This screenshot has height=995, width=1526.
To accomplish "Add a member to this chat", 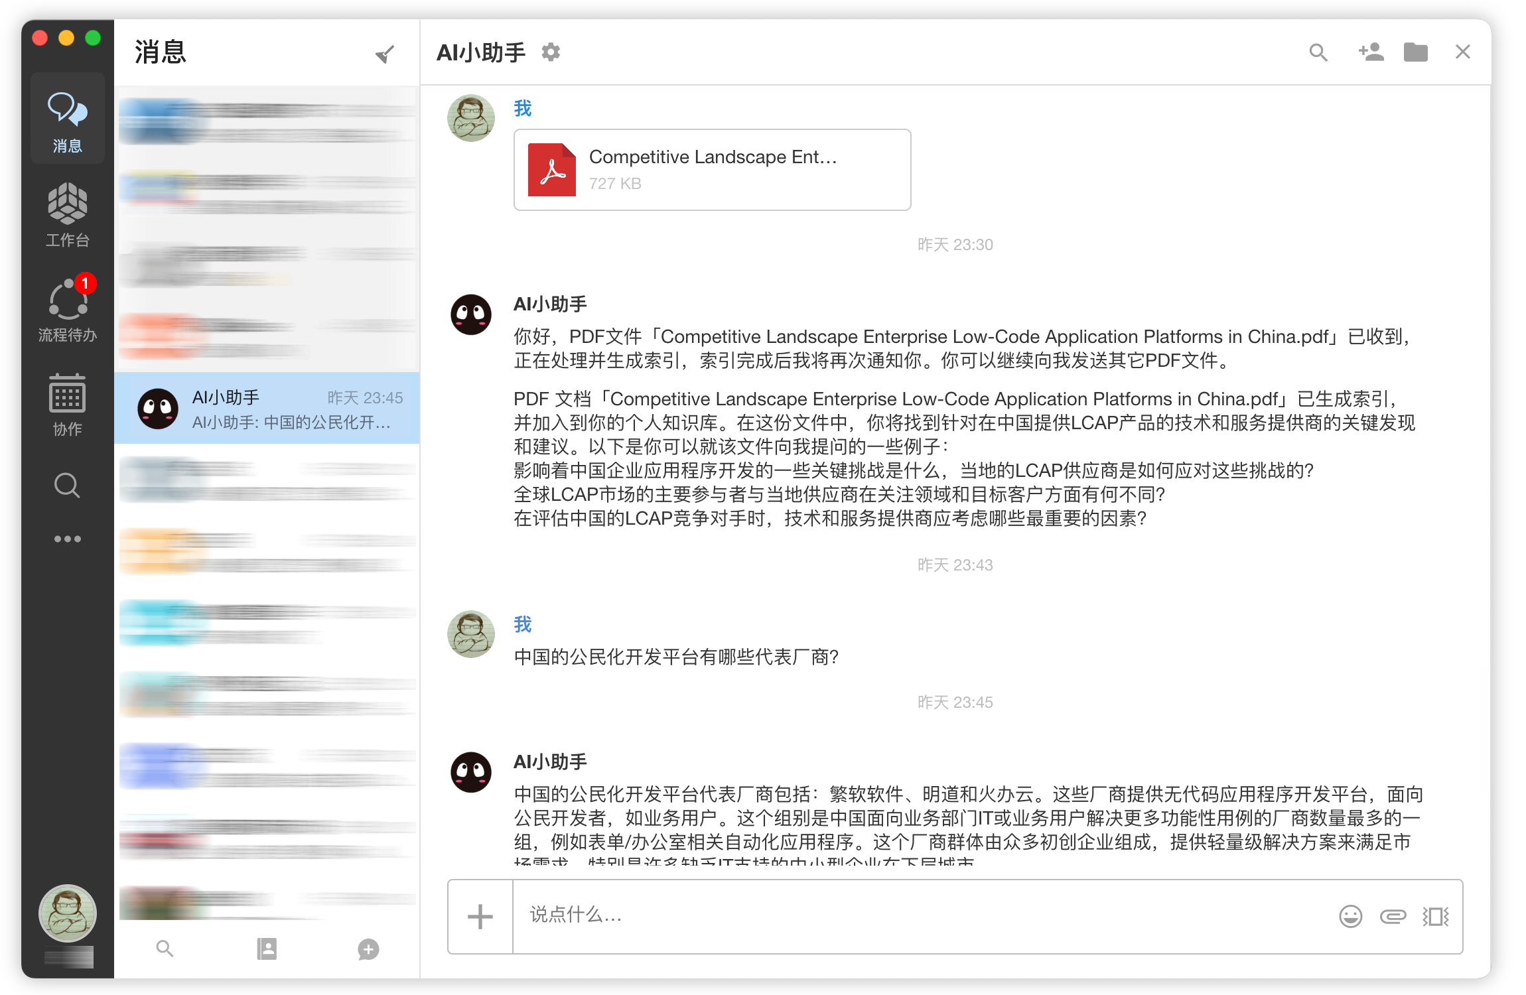I will tap(1371, 52).
